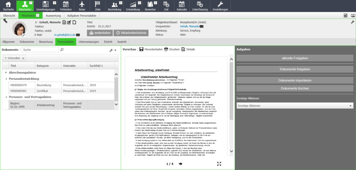
Task: Open the Zeit module in top bar
Action: 166,6
